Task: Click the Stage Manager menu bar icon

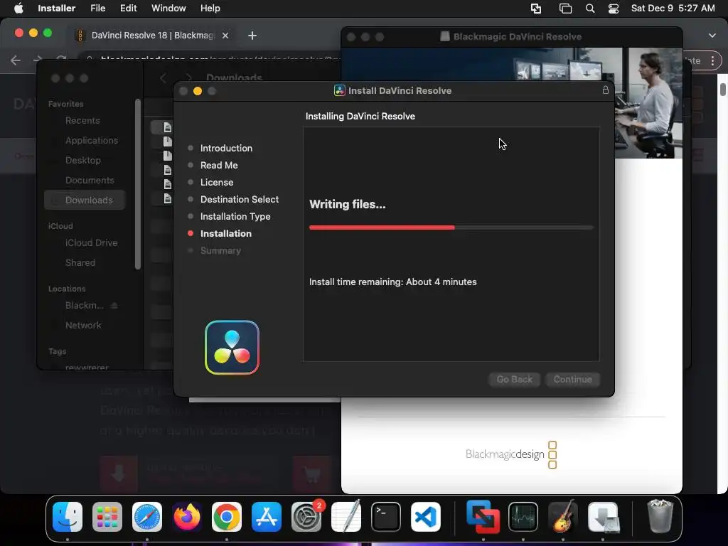Action: (x=565, y=9)
